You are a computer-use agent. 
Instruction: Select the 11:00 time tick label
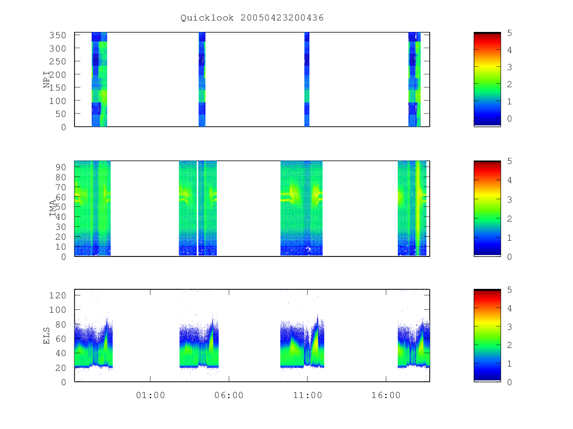(307, 395)
